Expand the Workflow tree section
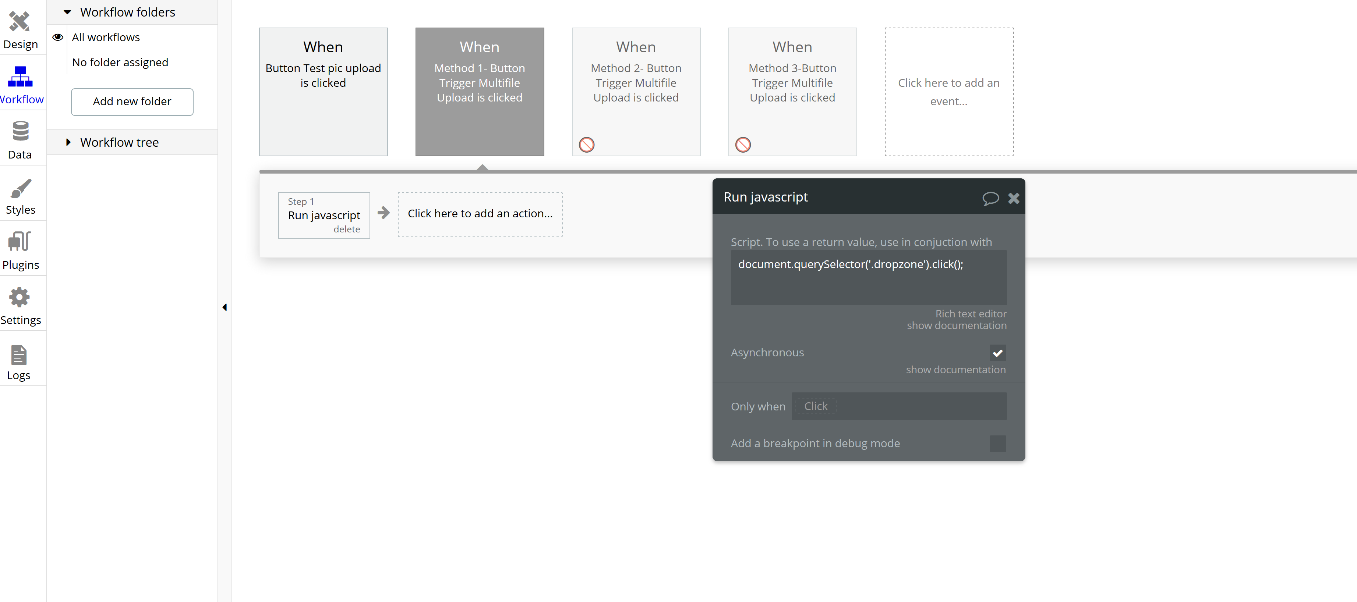Screen dimensions: 1357x602 pyautogui.click(x=68, y=142)
